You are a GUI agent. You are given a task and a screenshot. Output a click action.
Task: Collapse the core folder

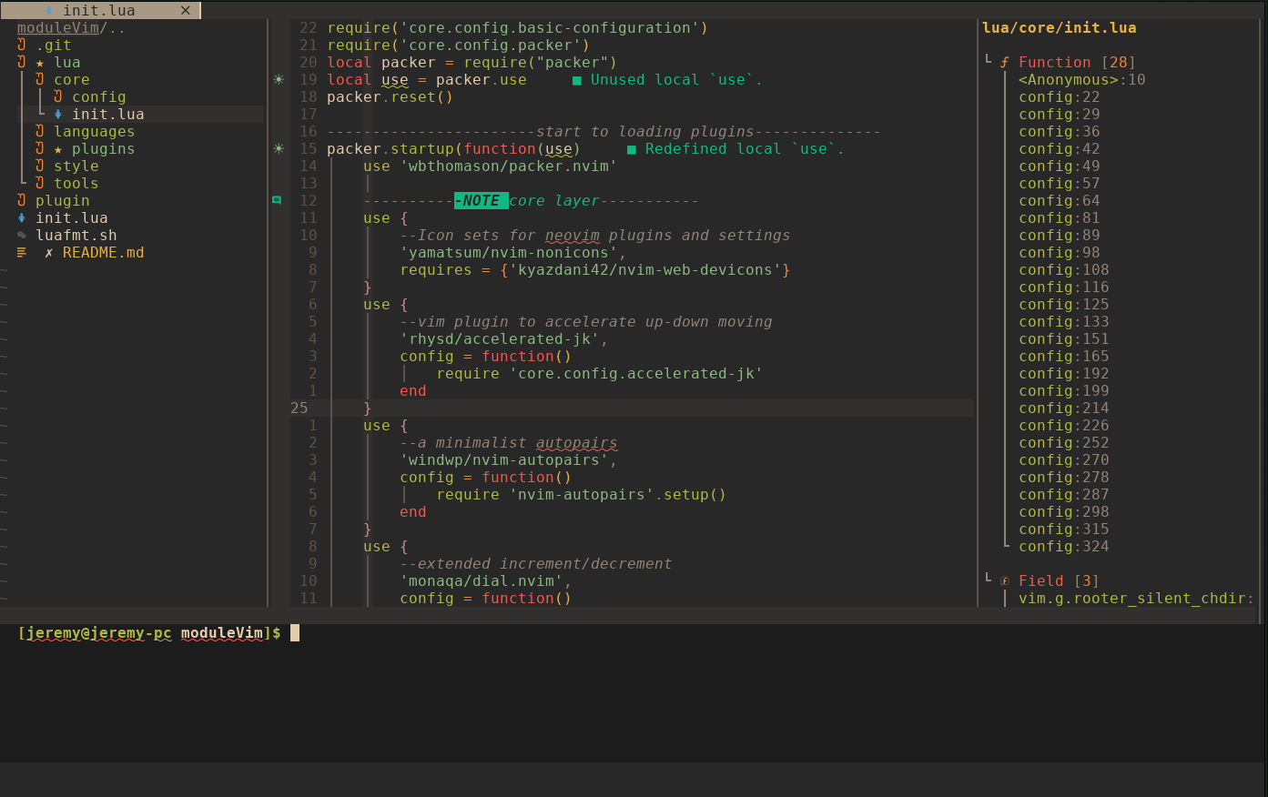72,80
